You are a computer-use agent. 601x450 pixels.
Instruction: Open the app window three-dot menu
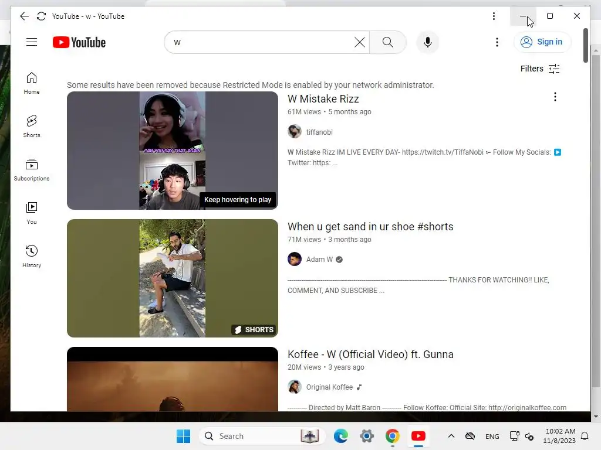click(x=494, y=16)
